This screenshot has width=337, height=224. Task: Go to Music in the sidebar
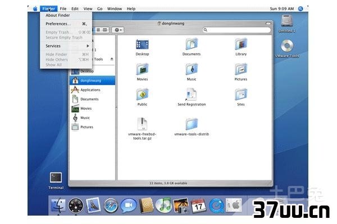(x=93, y=118)
